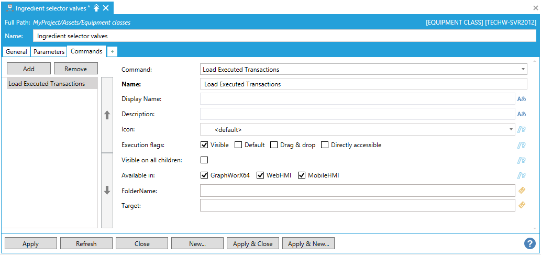This screenshot has width=541, height=256.
Task: Open the Icon default dropdown
Action: click(x=511, y=129)
